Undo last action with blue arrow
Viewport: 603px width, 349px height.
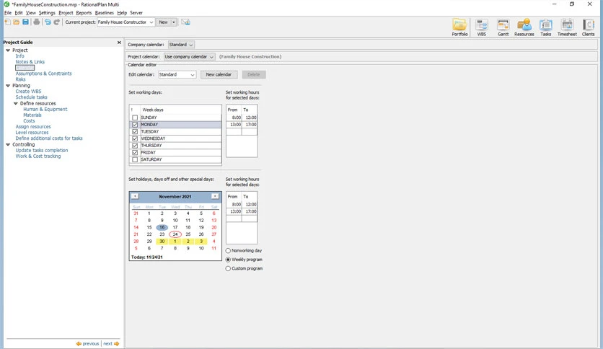click(x=48, y=22)
